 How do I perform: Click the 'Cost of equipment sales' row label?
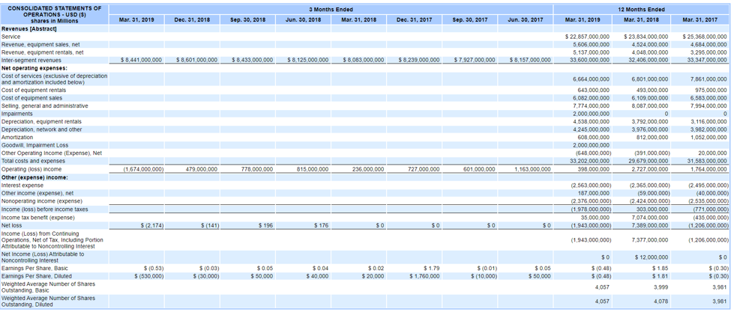pos(31,98)
